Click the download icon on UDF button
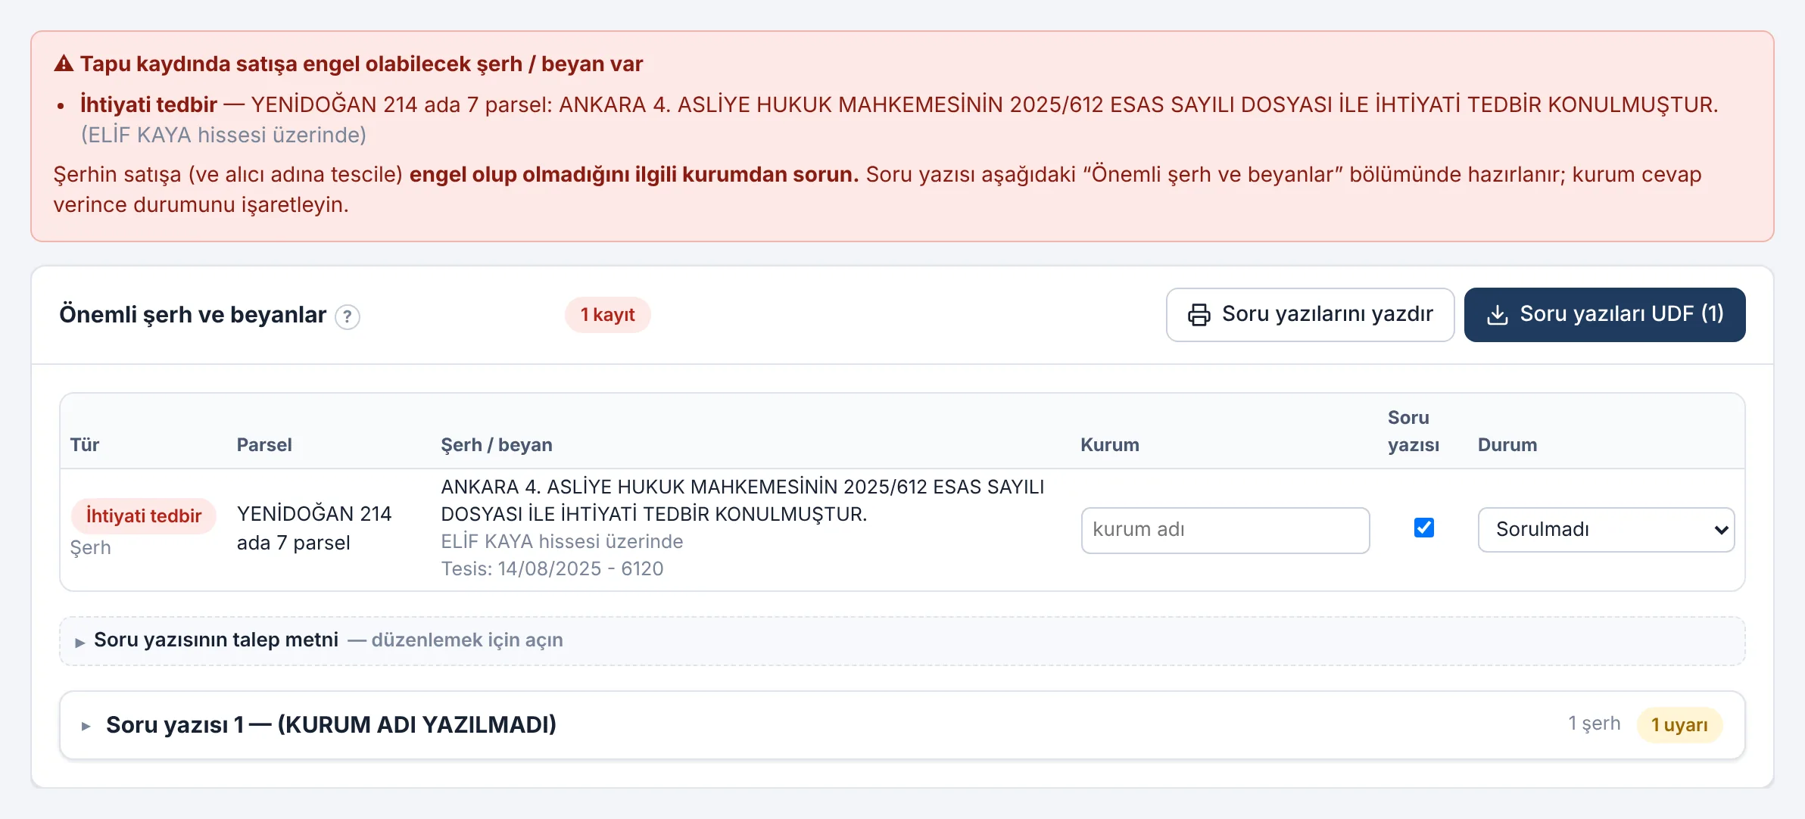Screen dimensions: 1805x819 1497,315
